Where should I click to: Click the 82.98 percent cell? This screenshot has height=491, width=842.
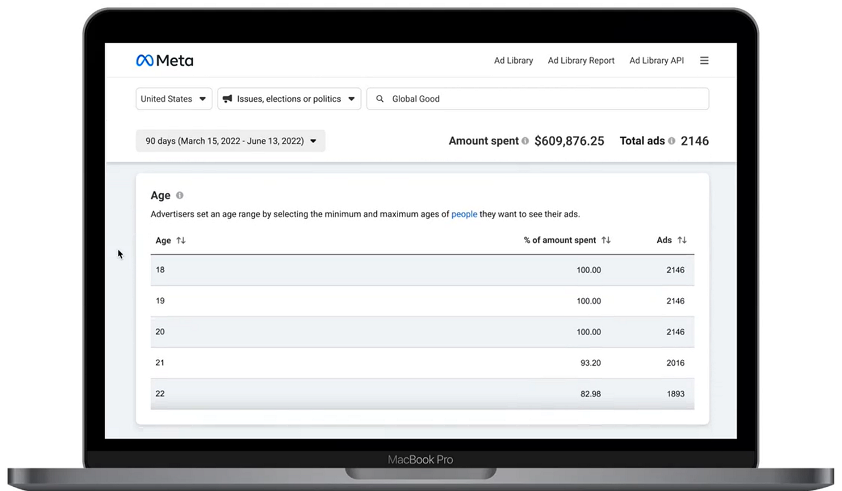coord(589,394)
